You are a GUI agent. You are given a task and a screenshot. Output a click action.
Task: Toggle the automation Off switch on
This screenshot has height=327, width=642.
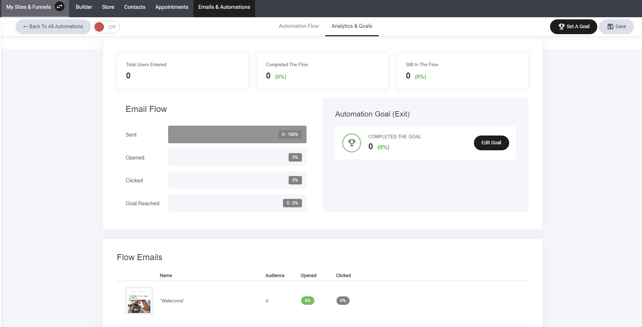point(106,27)
